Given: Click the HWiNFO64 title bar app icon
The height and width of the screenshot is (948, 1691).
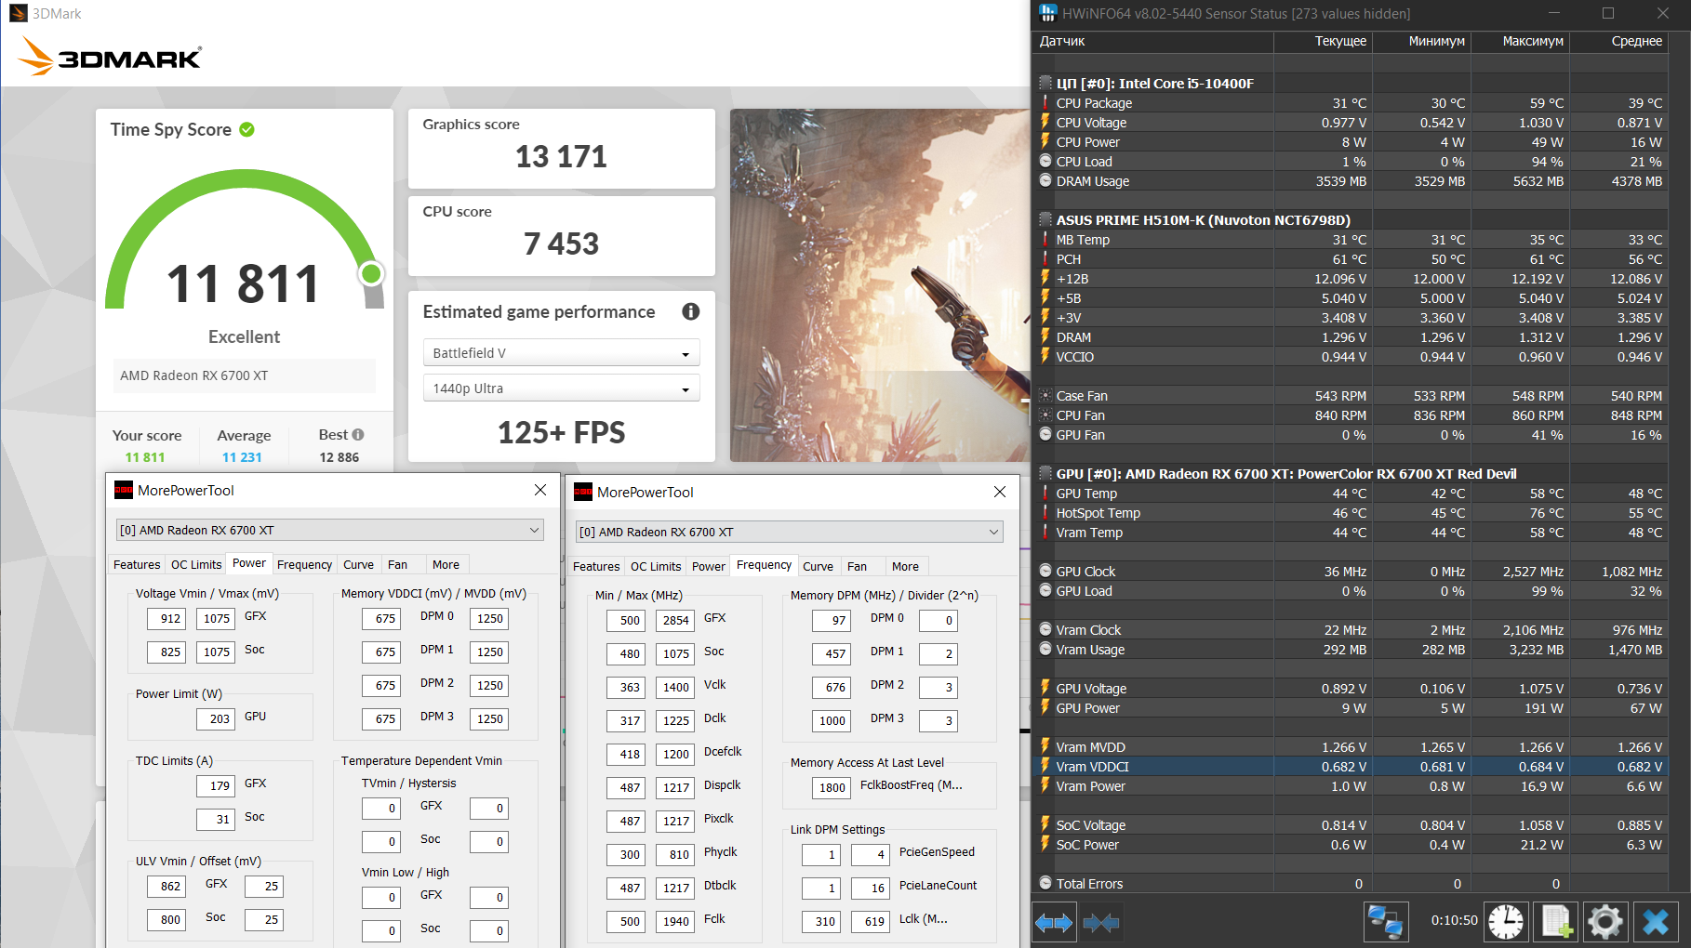Looking at the screenshot, I should [1048, 13].
